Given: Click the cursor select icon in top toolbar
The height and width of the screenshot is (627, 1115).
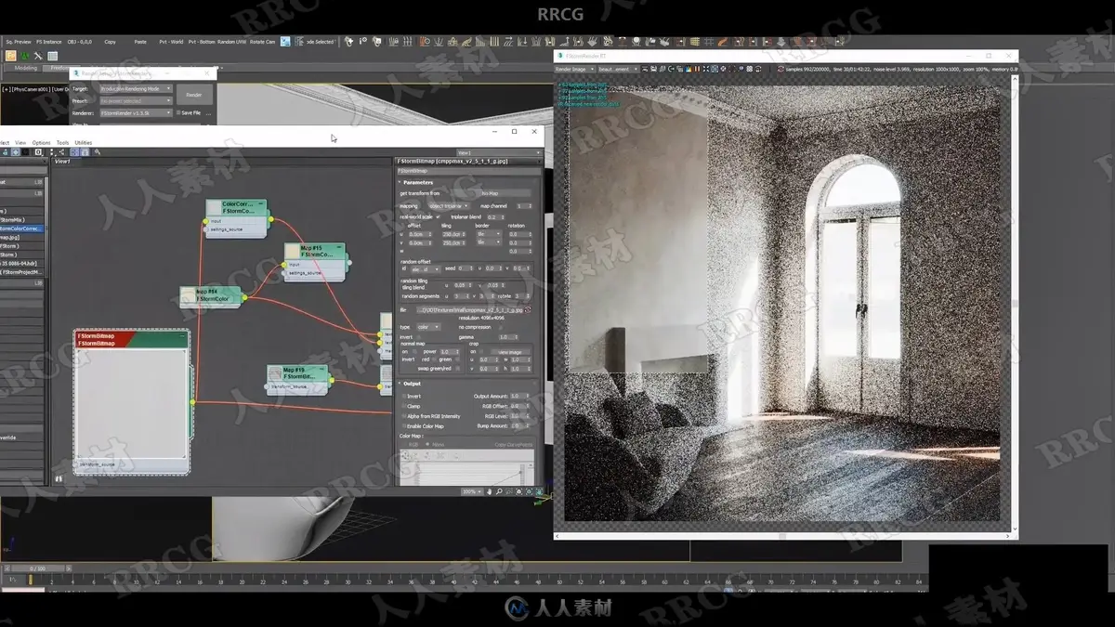Looking at the screenshot, I should pyautogui.click(x=349, y=42).
